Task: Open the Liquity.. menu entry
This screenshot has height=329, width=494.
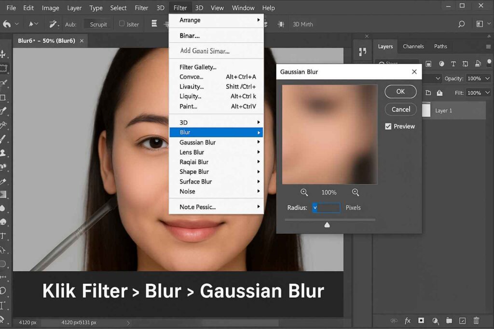Action: click(x=217, y=96)
